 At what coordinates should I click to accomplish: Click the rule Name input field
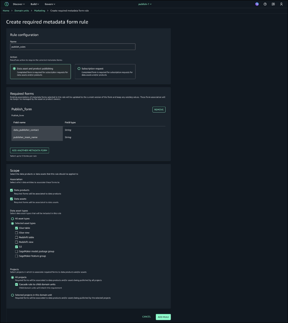click(73, 47)
